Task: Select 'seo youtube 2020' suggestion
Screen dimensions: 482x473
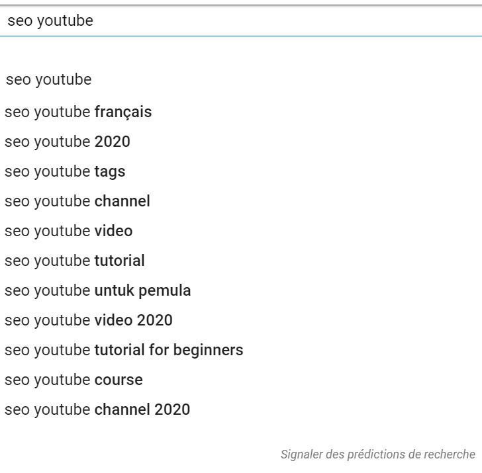Action: pyautogui.click(x=68, y=142)
